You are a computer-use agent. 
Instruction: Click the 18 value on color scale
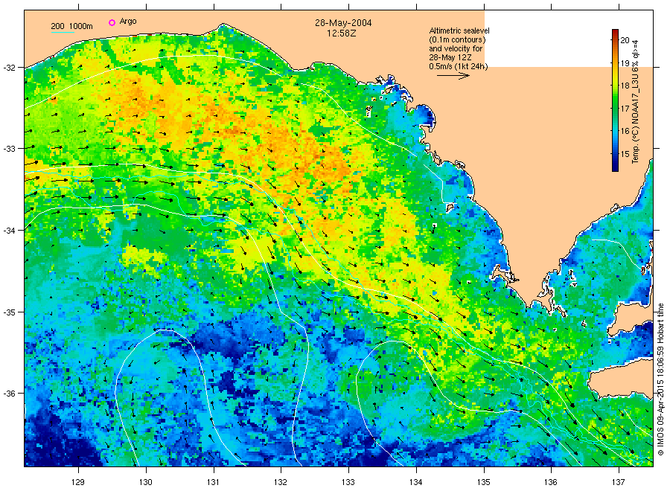pyautogui.click(x=625, y=86)
